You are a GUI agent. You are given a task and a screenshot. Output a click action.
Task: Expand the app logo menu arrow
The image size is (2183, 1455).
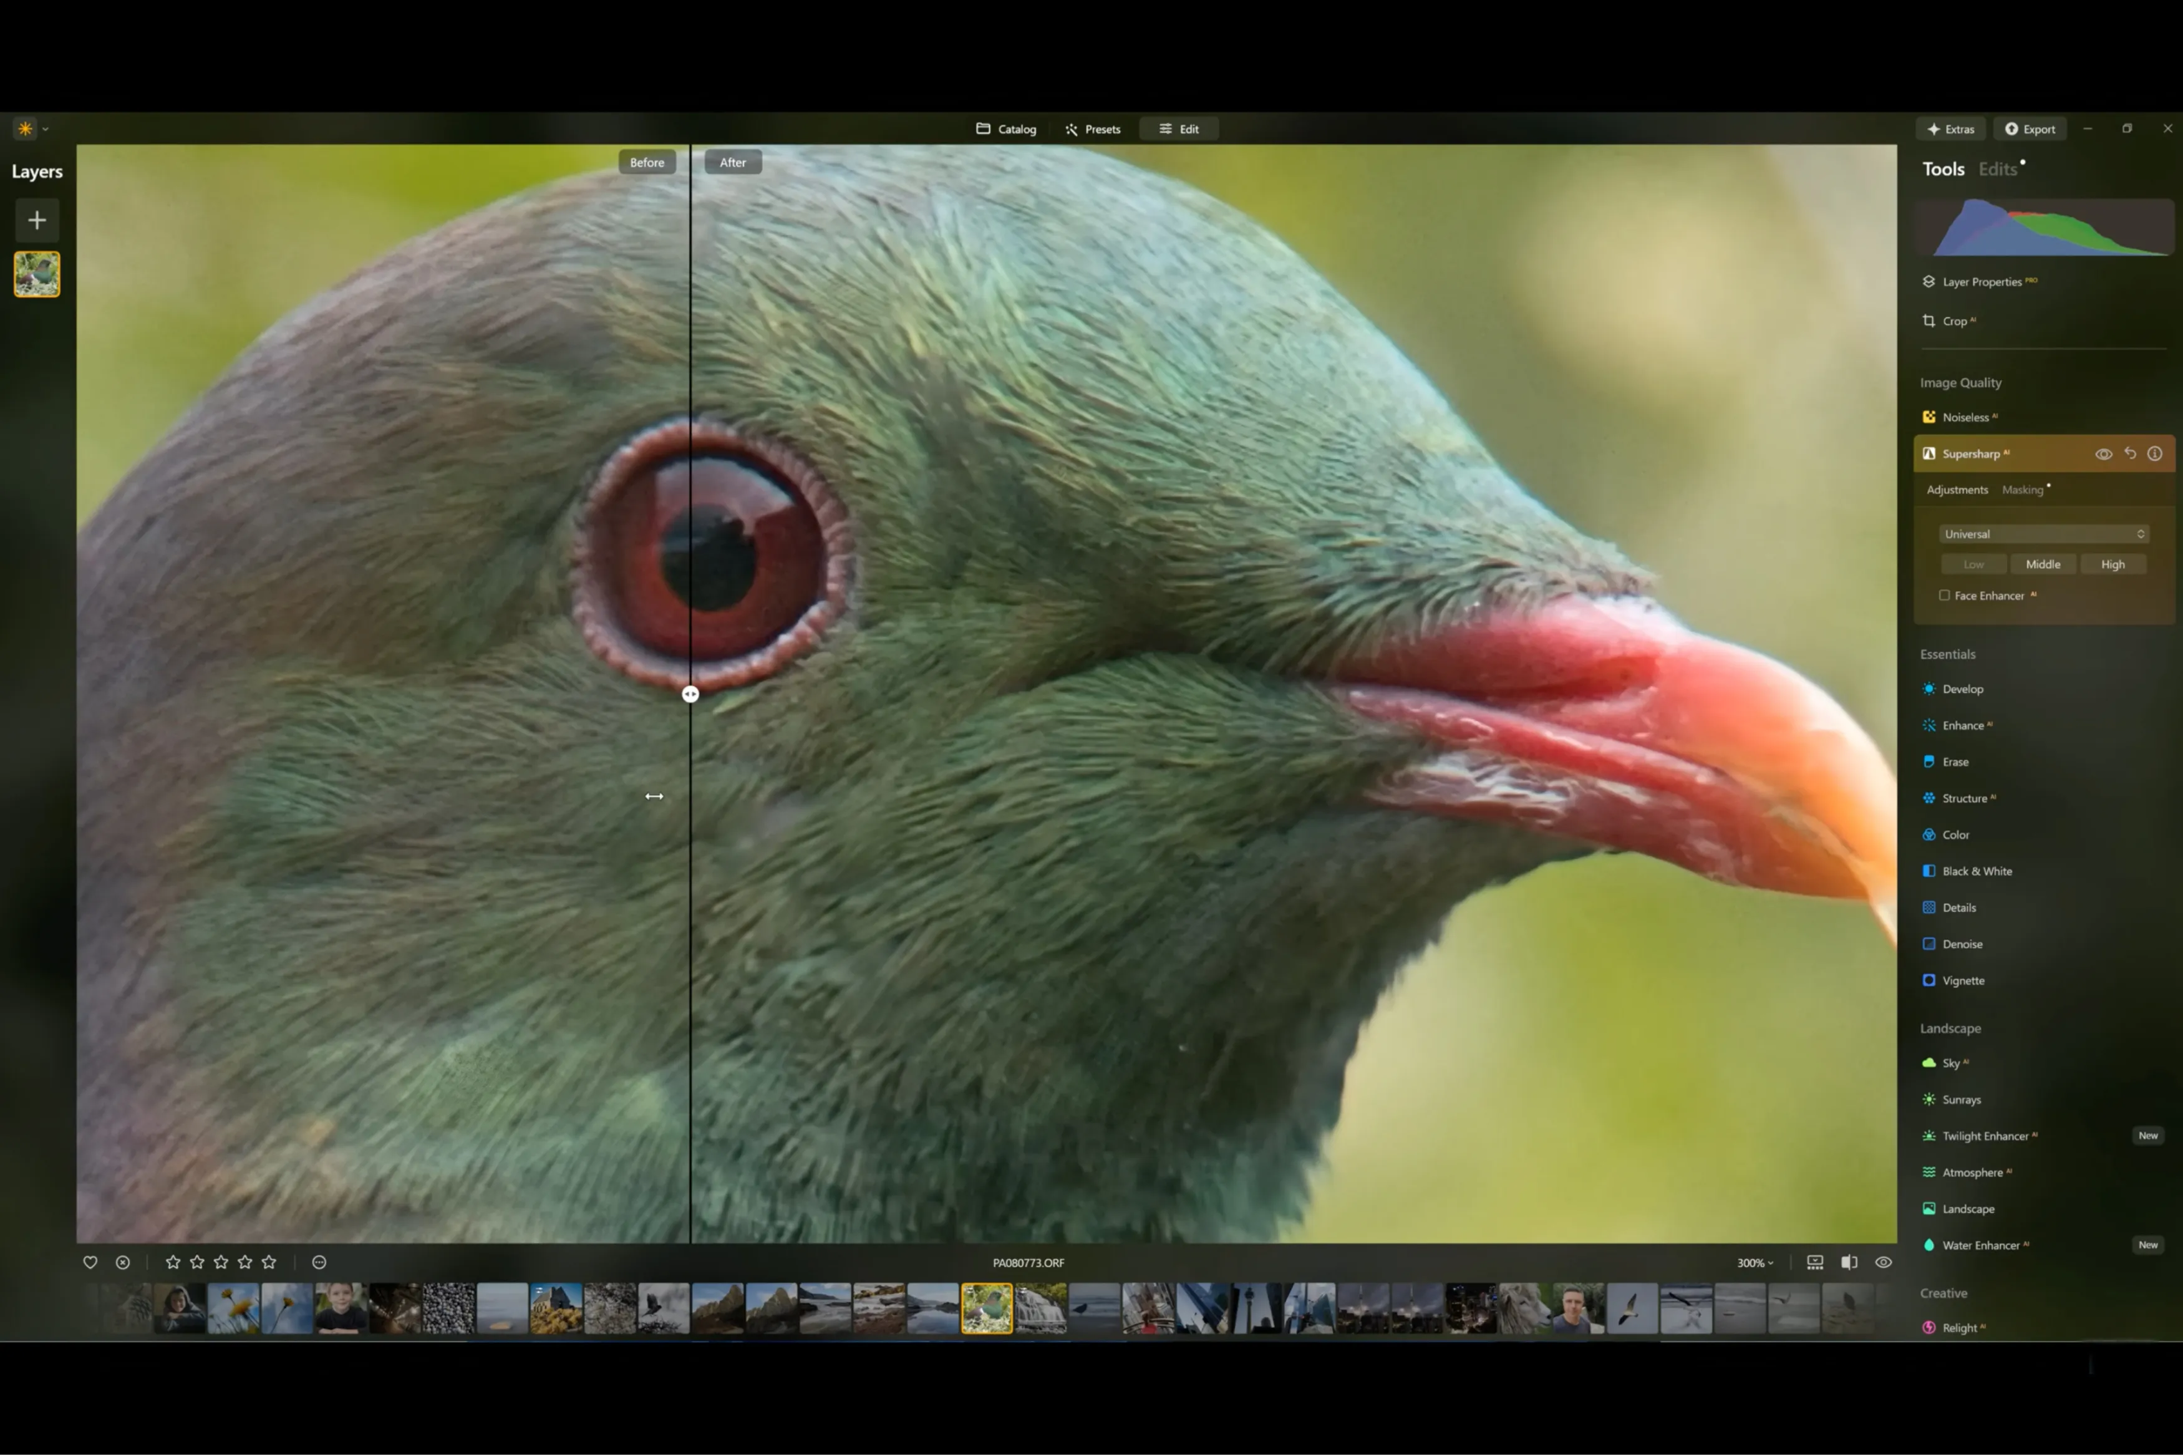(46, 130)
